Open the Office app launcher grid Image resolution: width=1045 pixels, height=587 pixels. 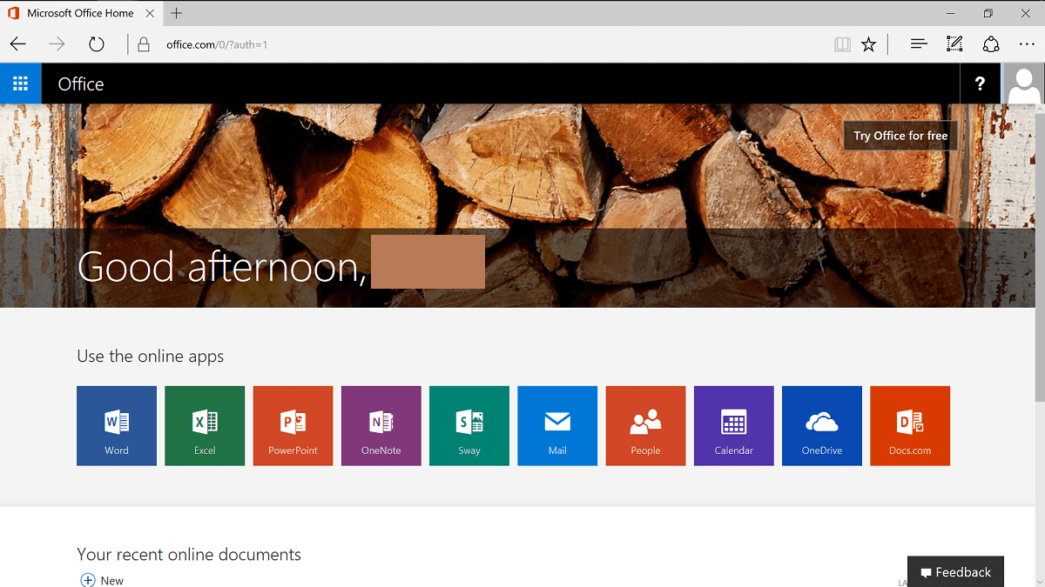coord(21,83)
